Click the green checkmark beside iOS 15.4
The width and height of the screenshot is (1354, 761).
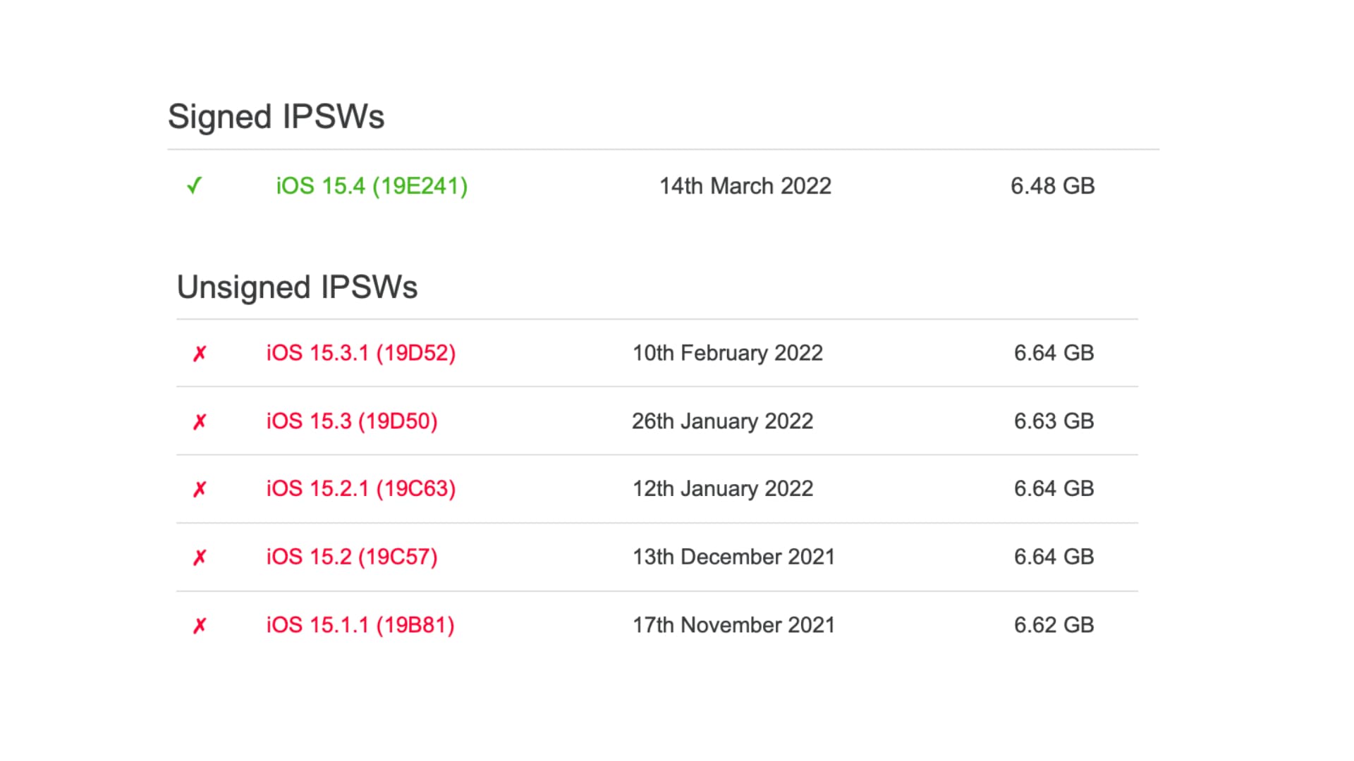[194, 186]
